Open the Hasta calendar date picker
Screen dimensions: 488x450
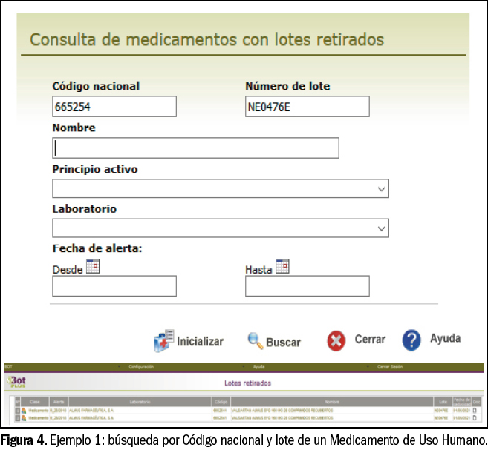pos(282,267)
